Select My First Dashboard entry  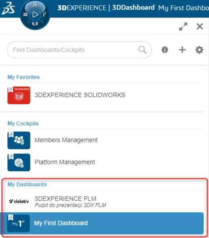pos(102,223)
